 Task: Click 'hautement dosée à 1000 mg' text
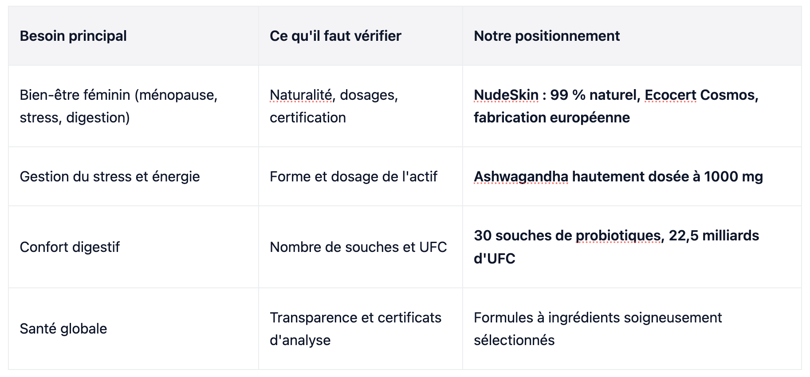coord(668,177)
